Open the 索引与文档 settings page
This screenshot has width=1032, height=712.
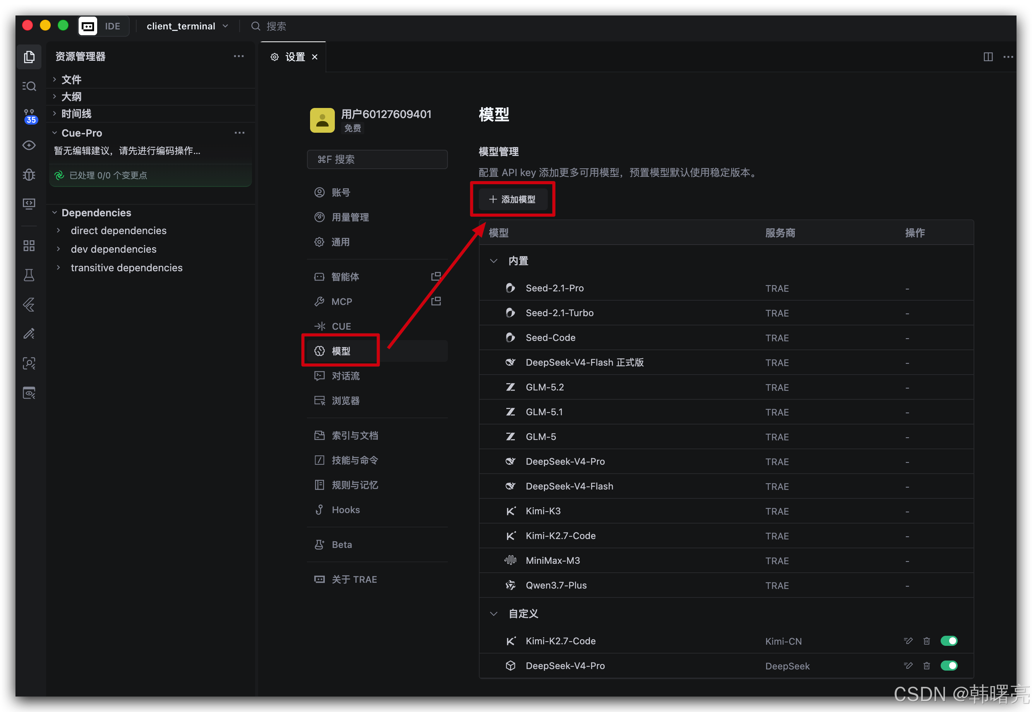pos(377,435)
